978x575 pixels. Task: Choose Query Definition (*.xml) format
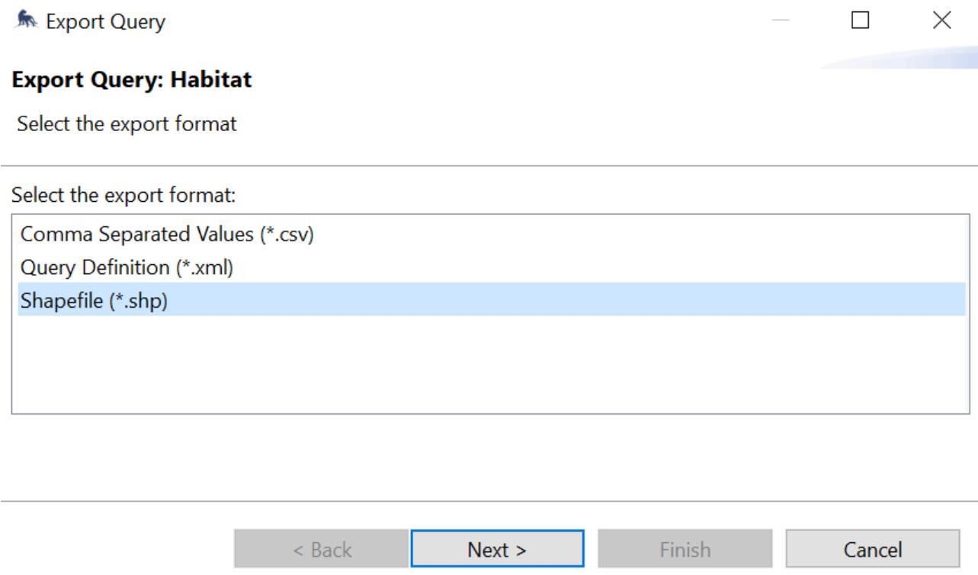[492, 267]
